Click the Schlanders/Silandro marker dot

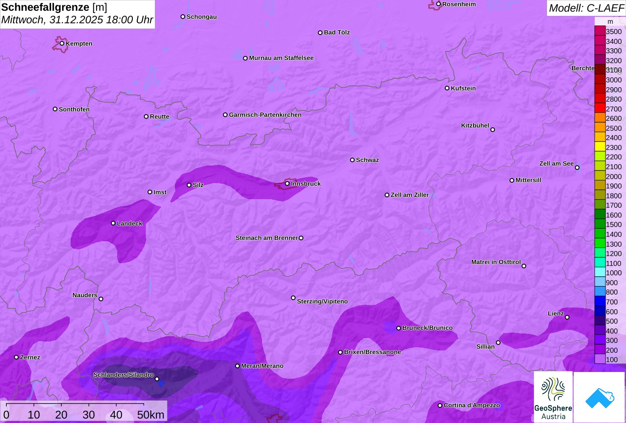[x=157, y=379]
